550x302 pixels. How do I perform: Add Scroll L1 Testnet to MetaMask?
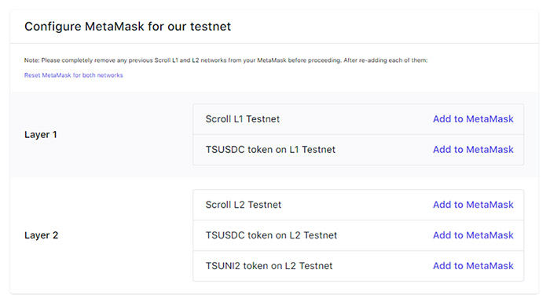(x=473, y=119)
